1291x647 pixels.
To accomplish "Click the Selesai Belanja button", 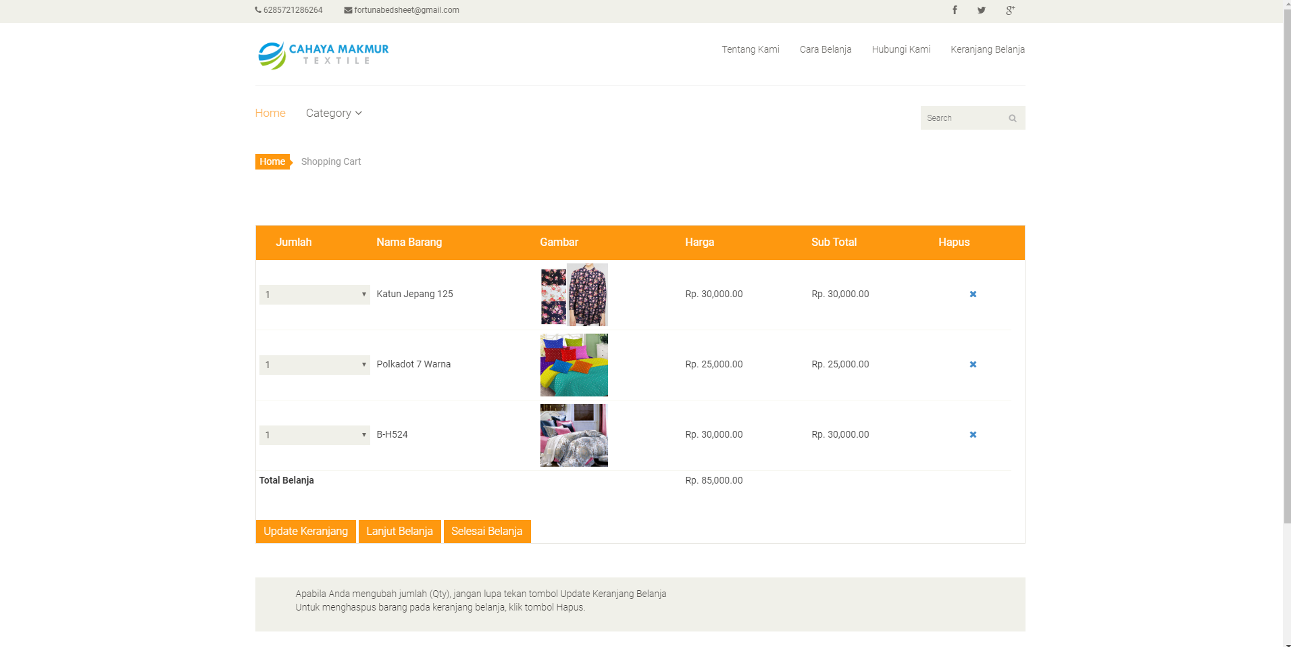I will click(486, 531).
